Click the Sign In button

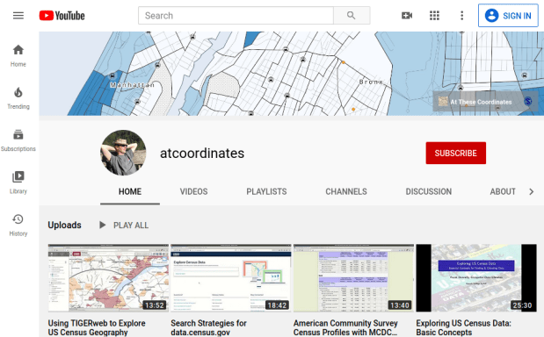508,16
